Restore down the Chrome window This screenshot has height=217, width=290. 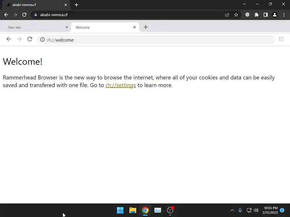click(x=270, y=4)
